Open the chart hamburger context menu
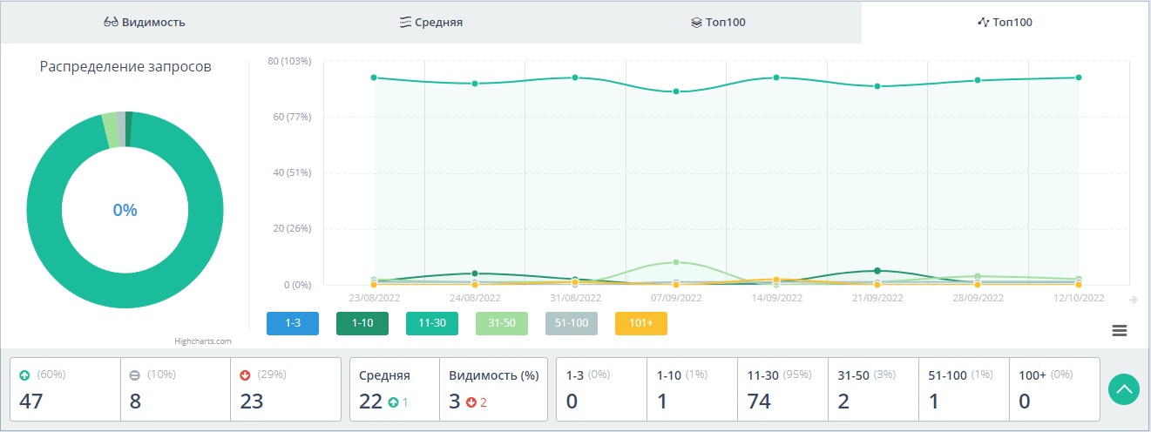Image resolution: width=1151 pixels, height=432 pixels. point(1120,330)
